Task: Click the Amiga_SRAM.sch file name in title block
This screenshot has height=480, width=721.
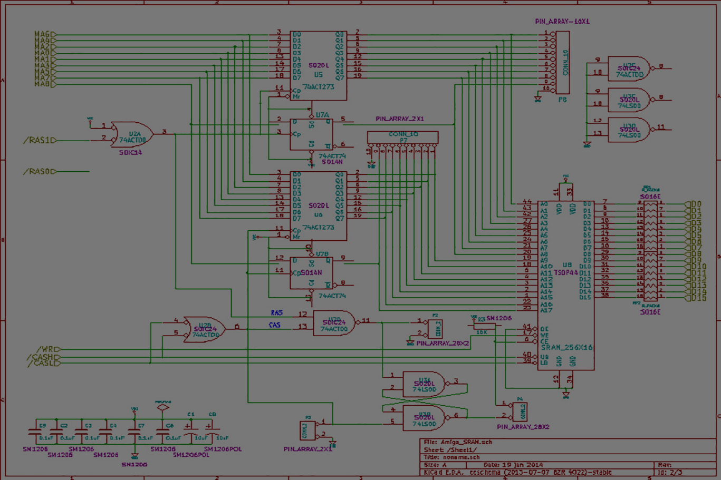Action: coord(464,442)
